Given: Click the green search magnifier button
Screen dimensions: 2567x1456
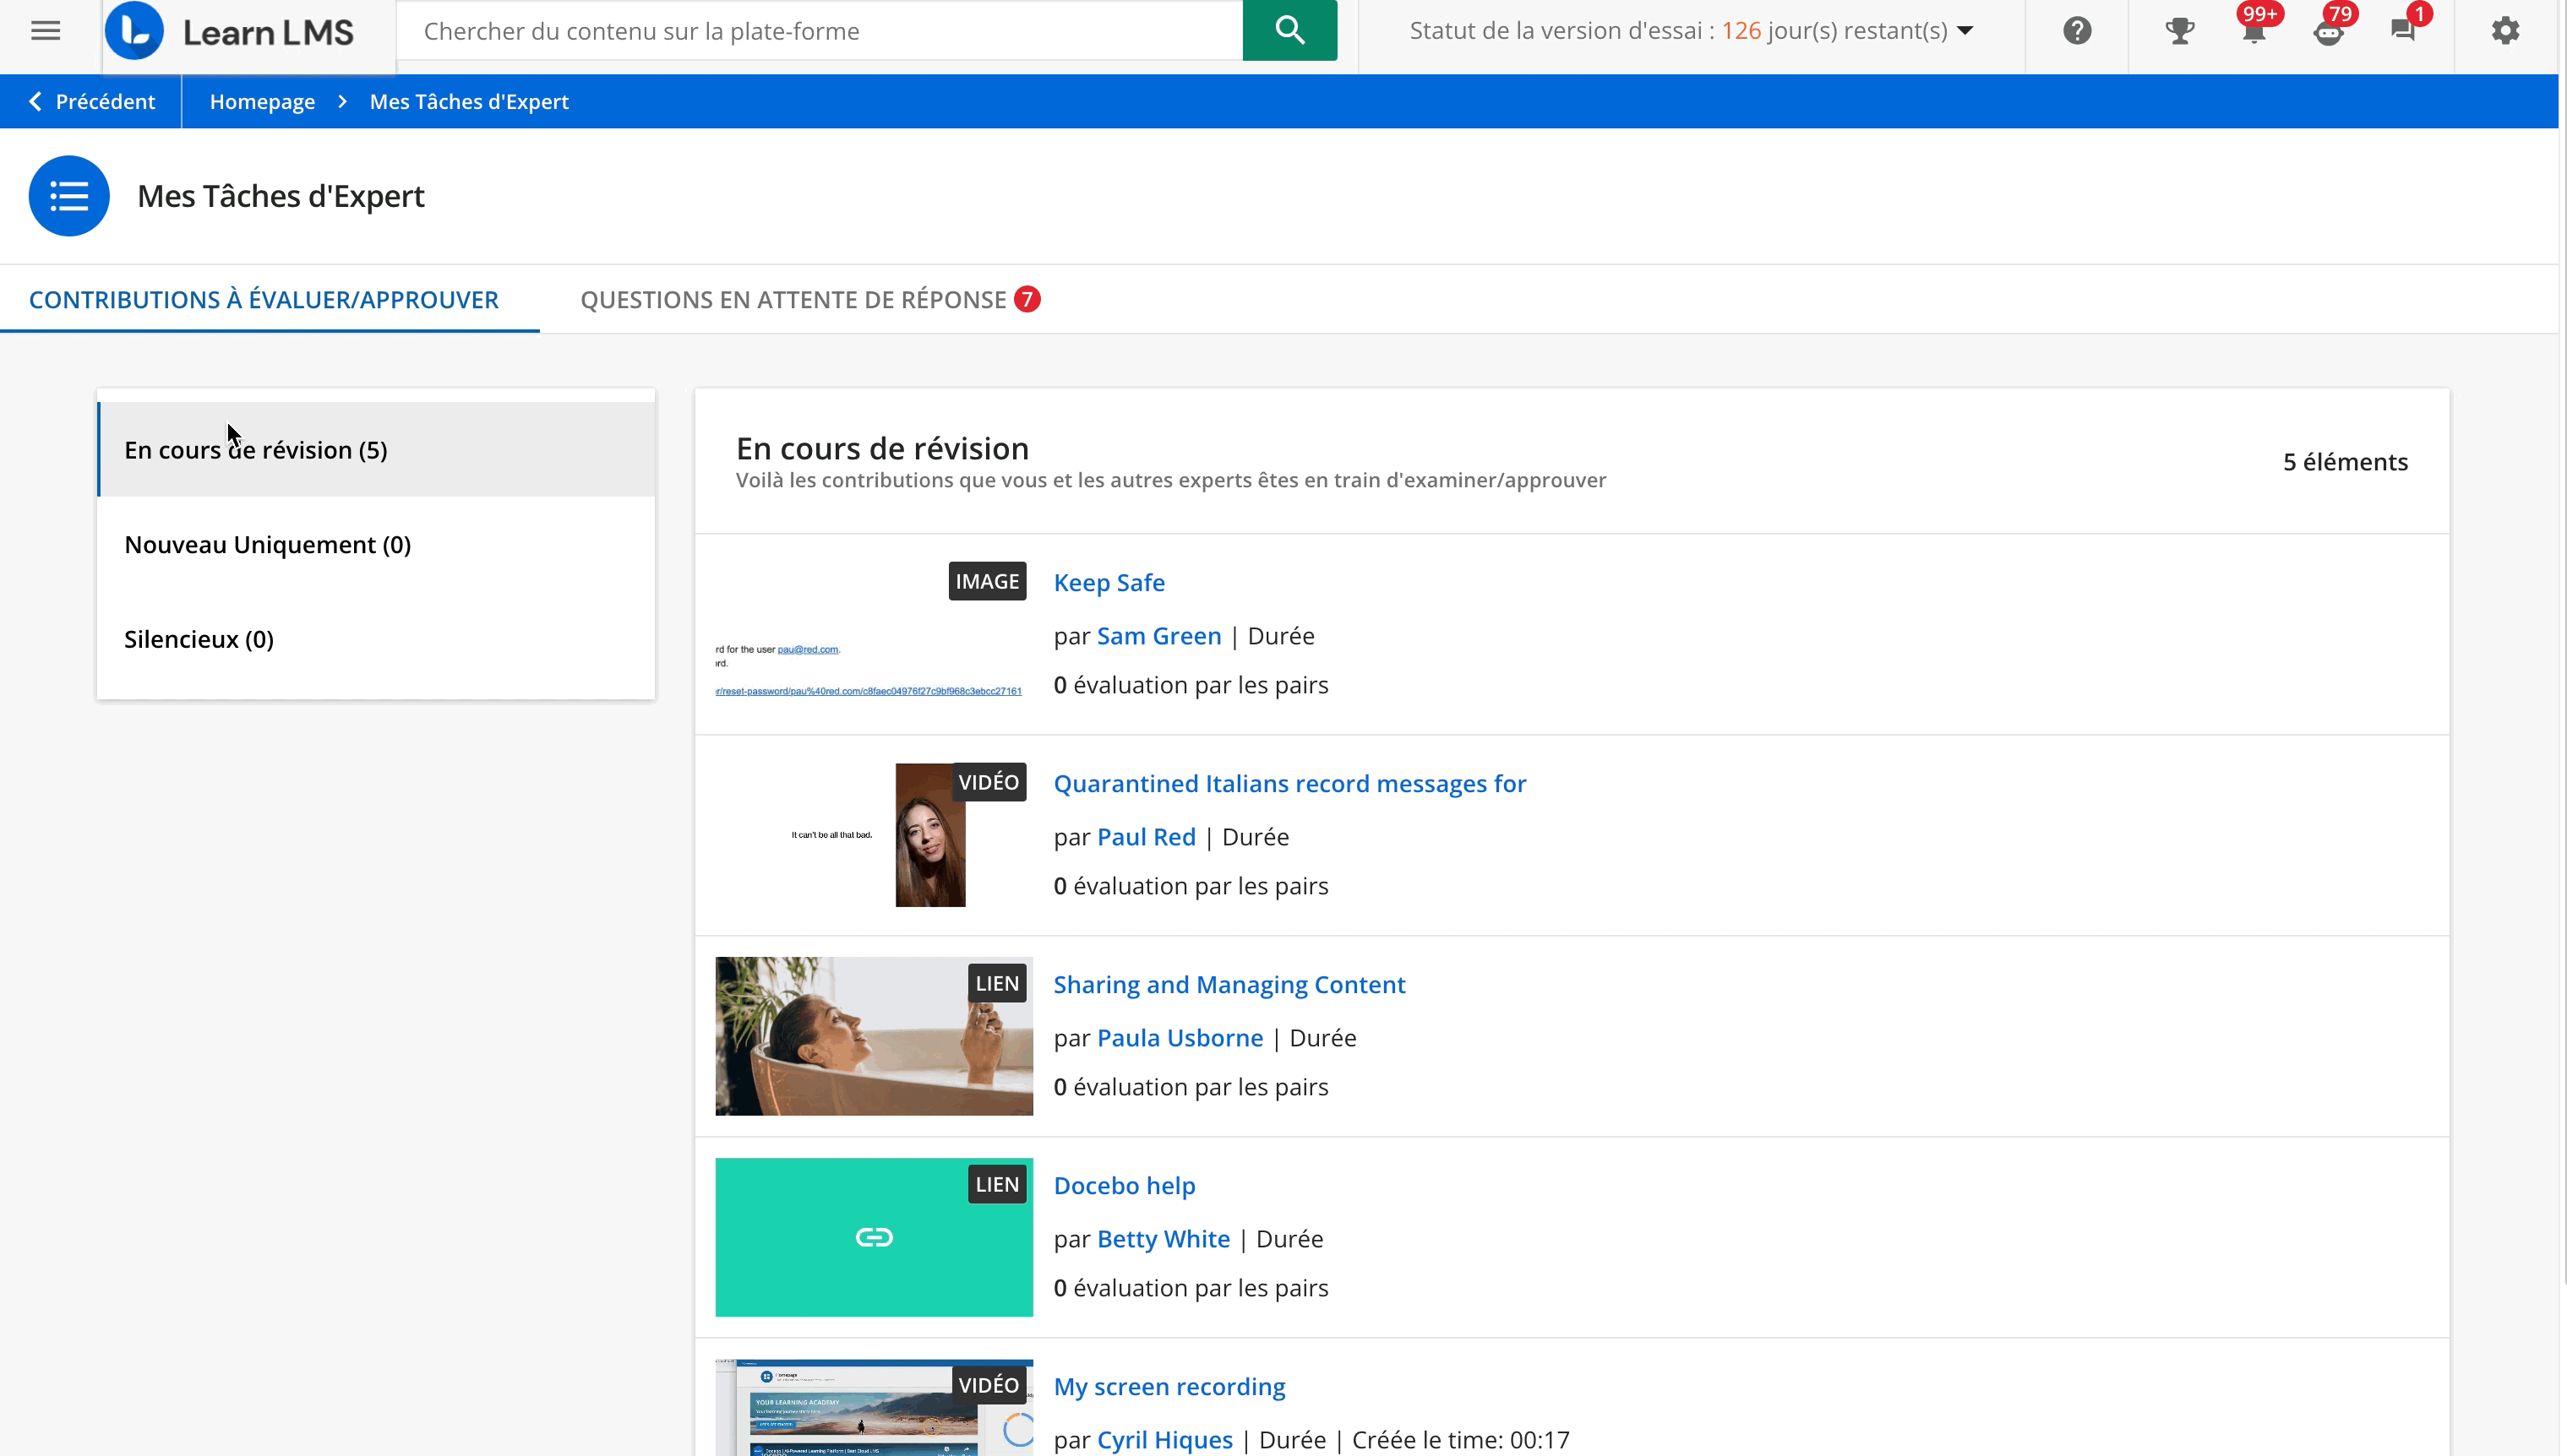Looking at the screenshot, I should [1289, 31].
